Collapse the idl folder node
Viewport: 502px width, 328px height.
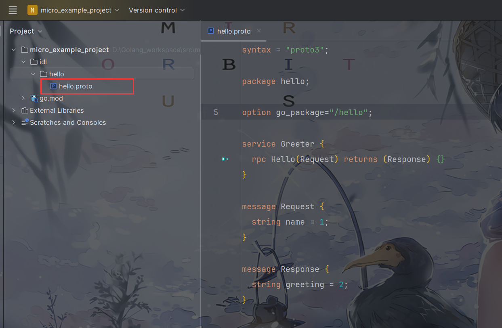click(x=23, y=62)
